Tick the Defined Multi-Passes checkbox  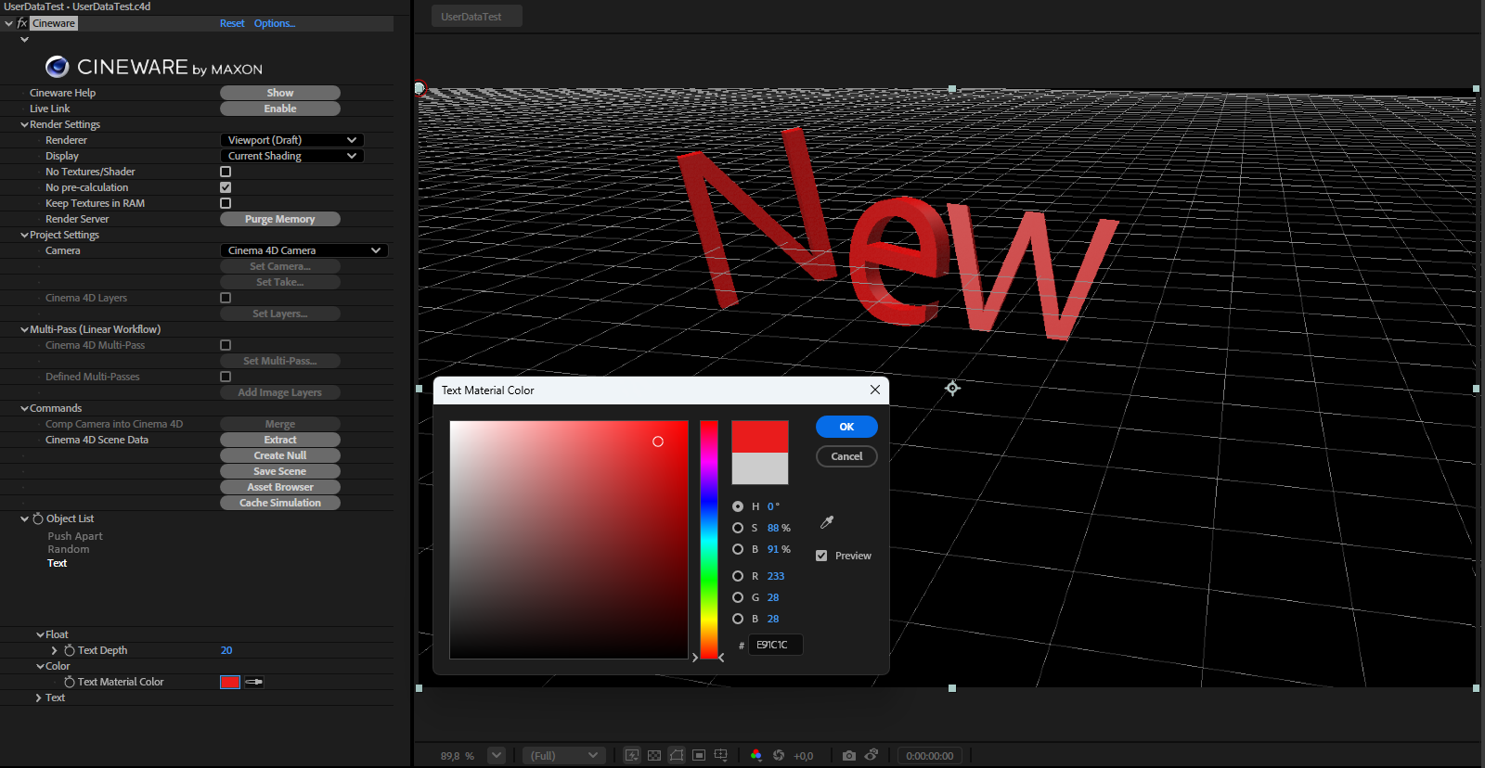(x=226, y=377)
